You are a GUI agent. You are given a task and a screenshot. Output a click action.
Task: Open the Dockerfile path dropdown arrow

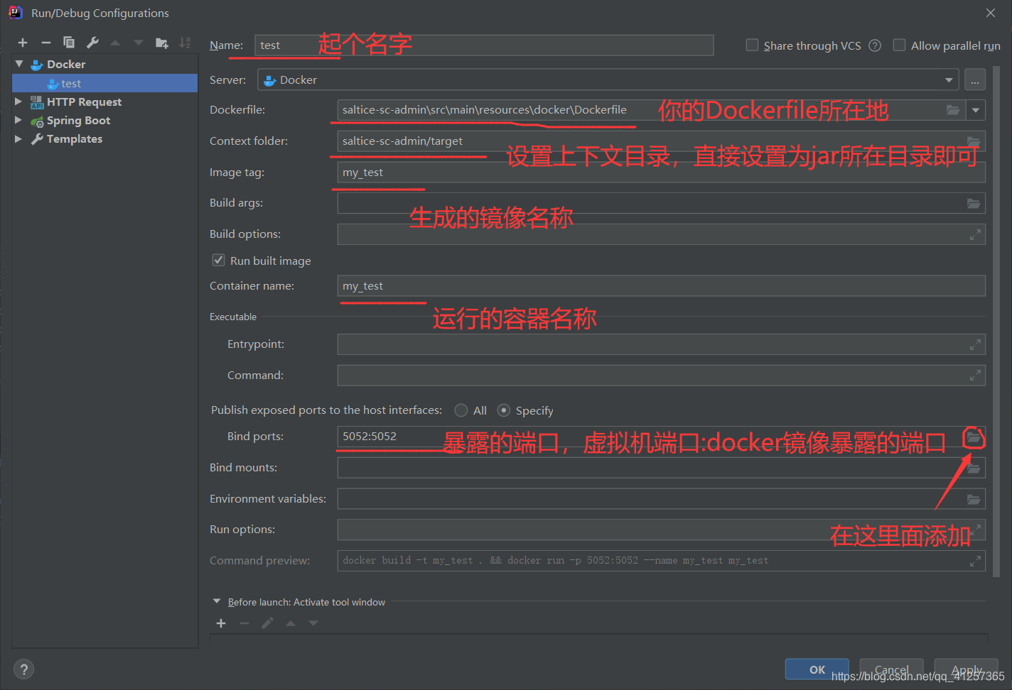[976, 110]
